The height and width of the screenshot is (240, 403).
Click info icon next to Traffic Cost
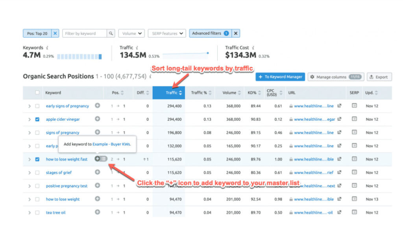(x=253, y=48)
